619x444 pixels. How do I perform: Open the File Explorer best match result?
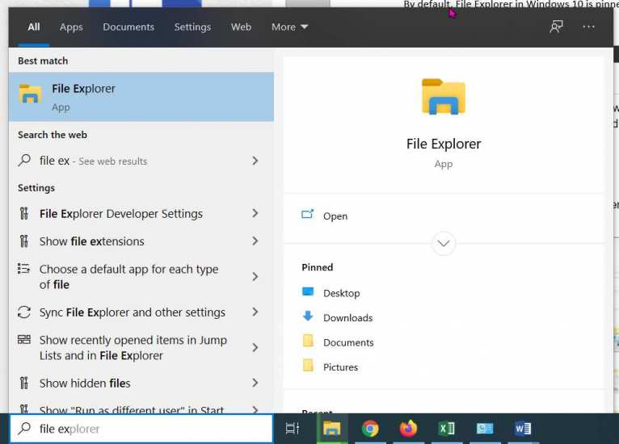141,97
